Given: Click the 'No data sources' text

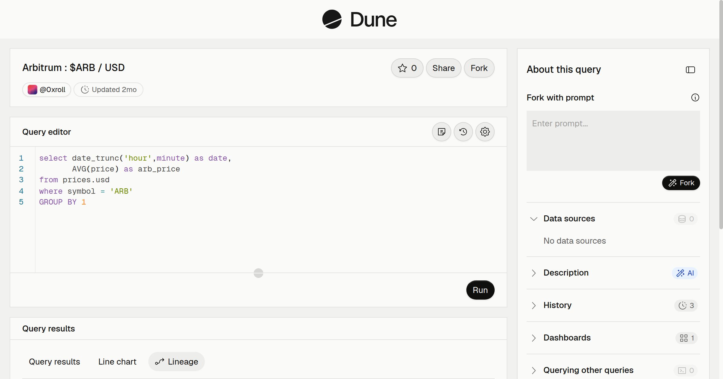Looking at the screenshot, I should point(574,241).
